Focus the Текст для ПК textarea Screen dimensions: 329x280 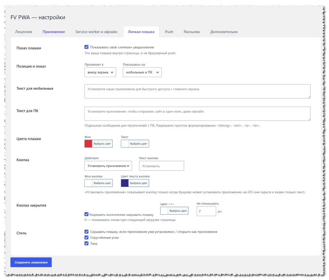pyautogui.click(x=198, y=114)
